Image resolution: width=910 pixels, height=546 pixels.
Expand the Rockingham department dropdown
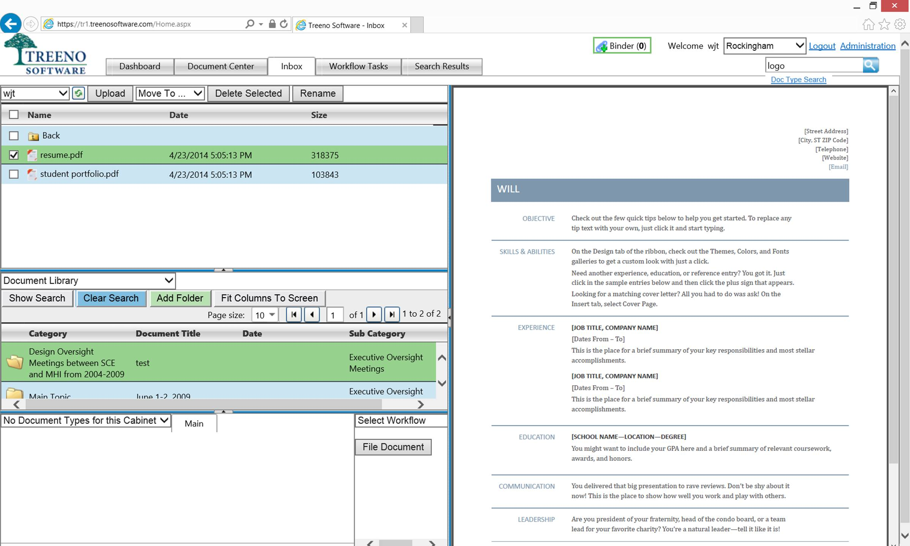pyautogui.click(x=764, y=46)
